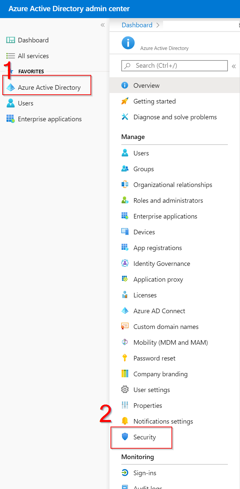Open Getting started page
The width and height of the screenshot is (240, 489).
point(154,101)
